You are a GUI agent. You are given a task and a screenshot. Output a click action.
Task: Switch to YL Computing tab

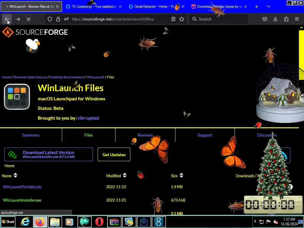click(x=94, y=7)
